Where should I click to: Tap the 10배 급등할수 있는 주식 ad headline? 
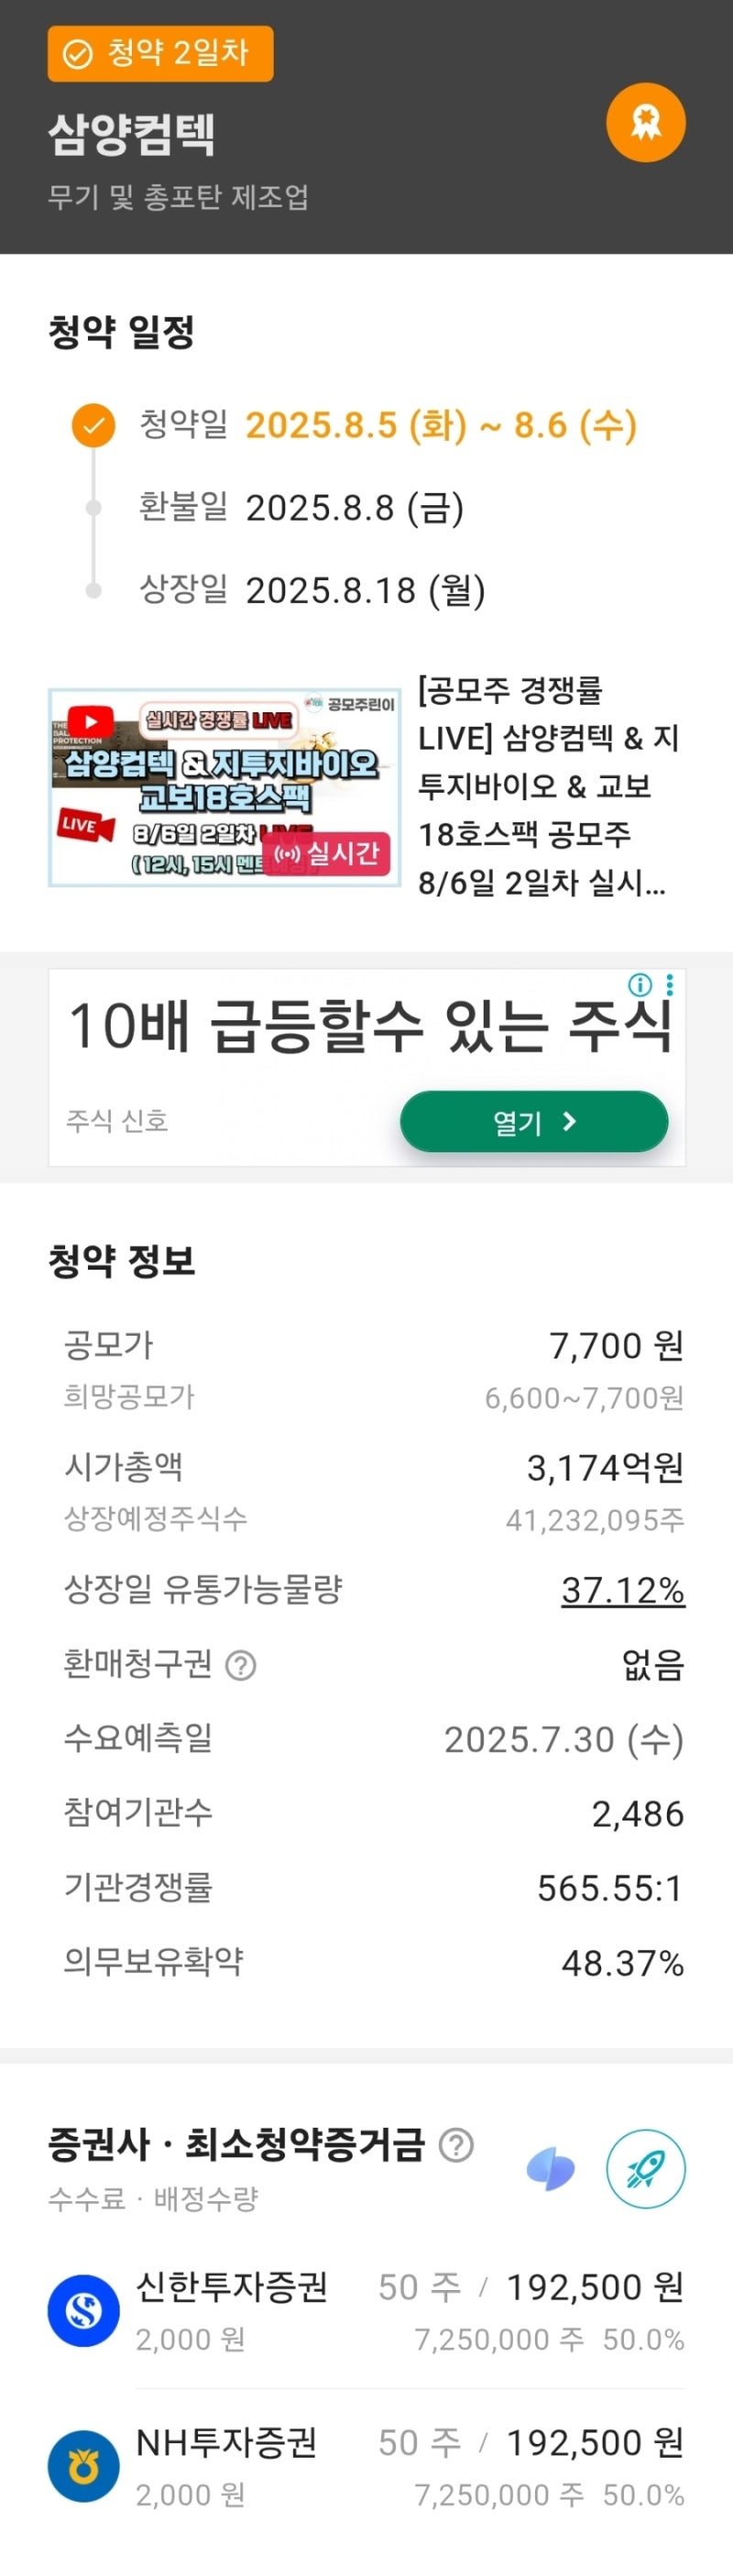pyautogui.click(x=368, y=1027)
